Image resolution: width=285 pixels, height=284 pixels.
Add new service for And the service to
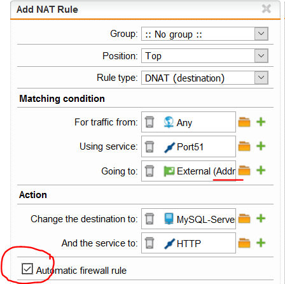click(261, 243)
